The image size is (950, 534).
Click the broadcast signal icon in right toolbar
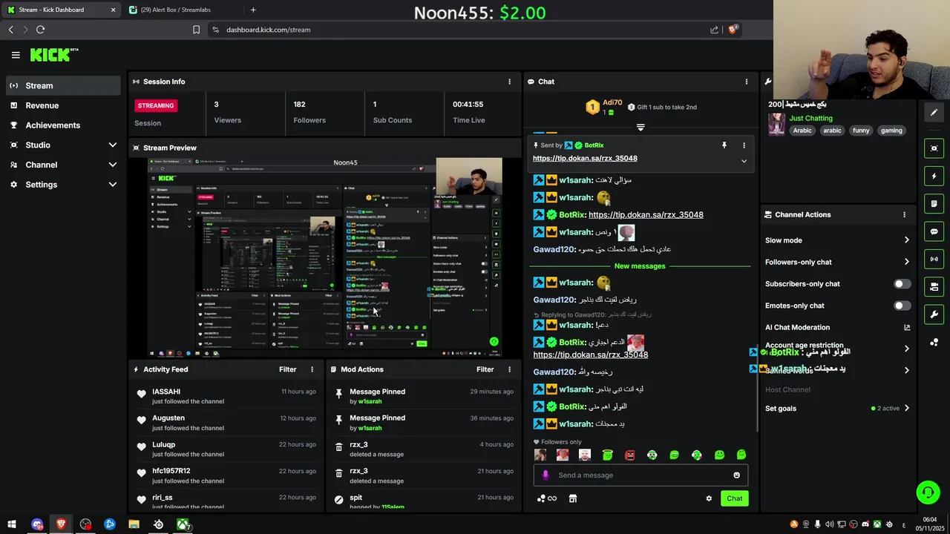tap(934, 259)
